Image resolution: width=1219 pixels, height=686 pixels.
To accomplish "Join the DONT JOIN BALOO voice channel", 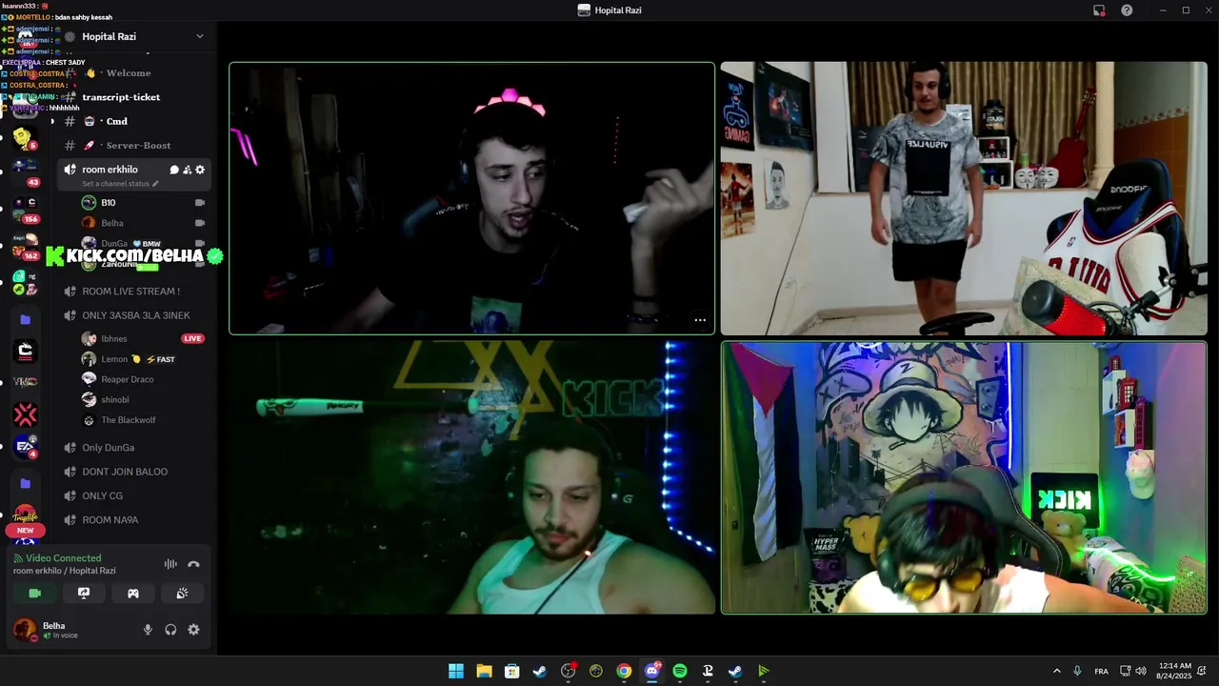I will (133, 472).
